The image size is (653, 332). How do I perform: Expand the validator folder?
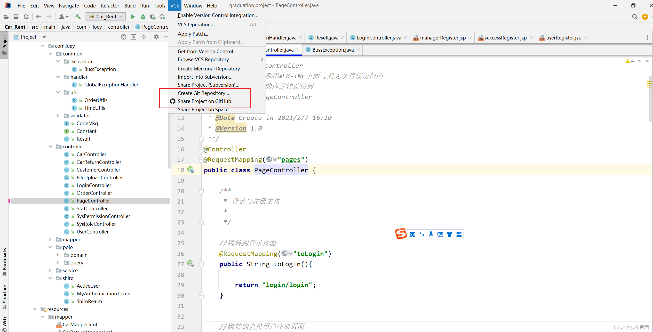click(58, 116)
